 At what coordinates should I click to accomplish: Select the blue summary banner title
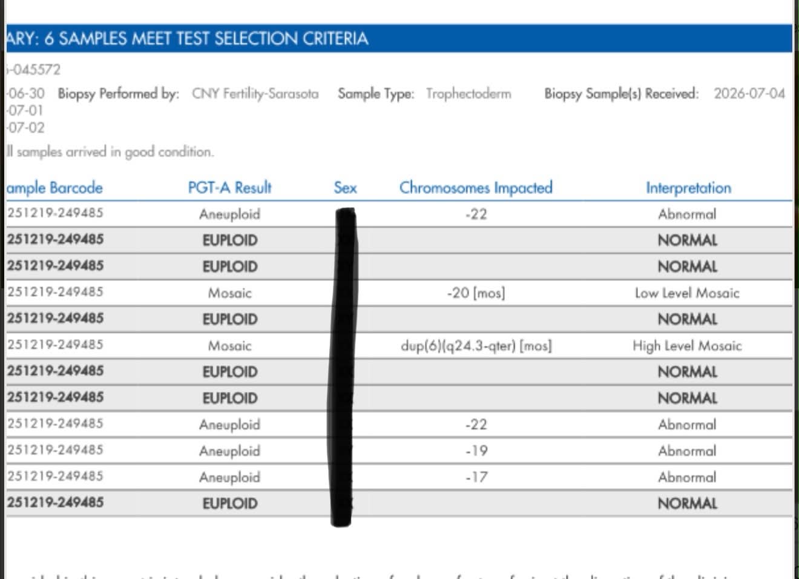coord(187,39)
